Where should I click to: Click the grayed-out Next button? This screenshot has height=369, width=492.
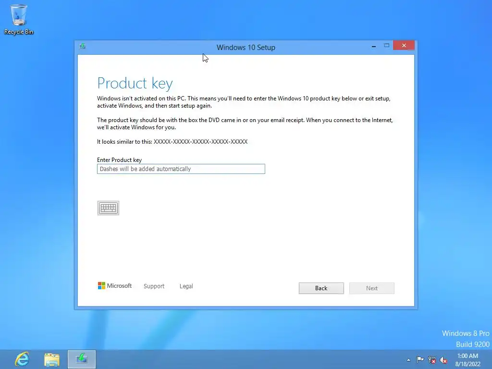(372, 288)
